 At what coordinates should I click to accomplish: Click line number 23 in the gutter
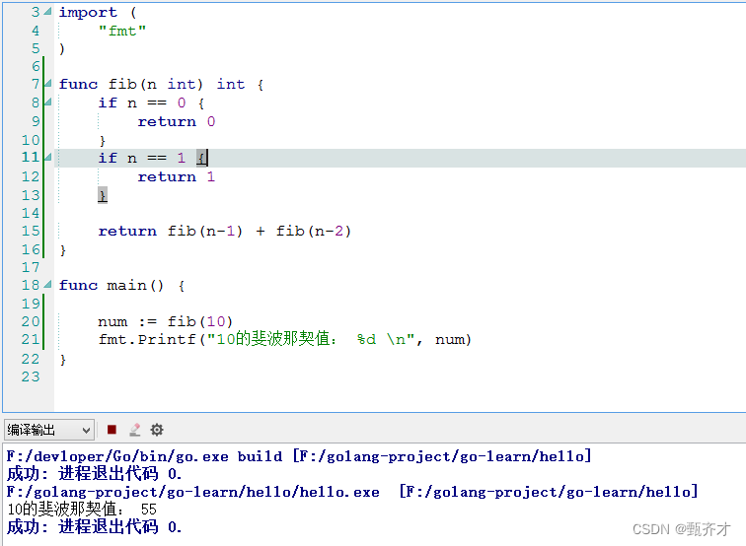31,376
